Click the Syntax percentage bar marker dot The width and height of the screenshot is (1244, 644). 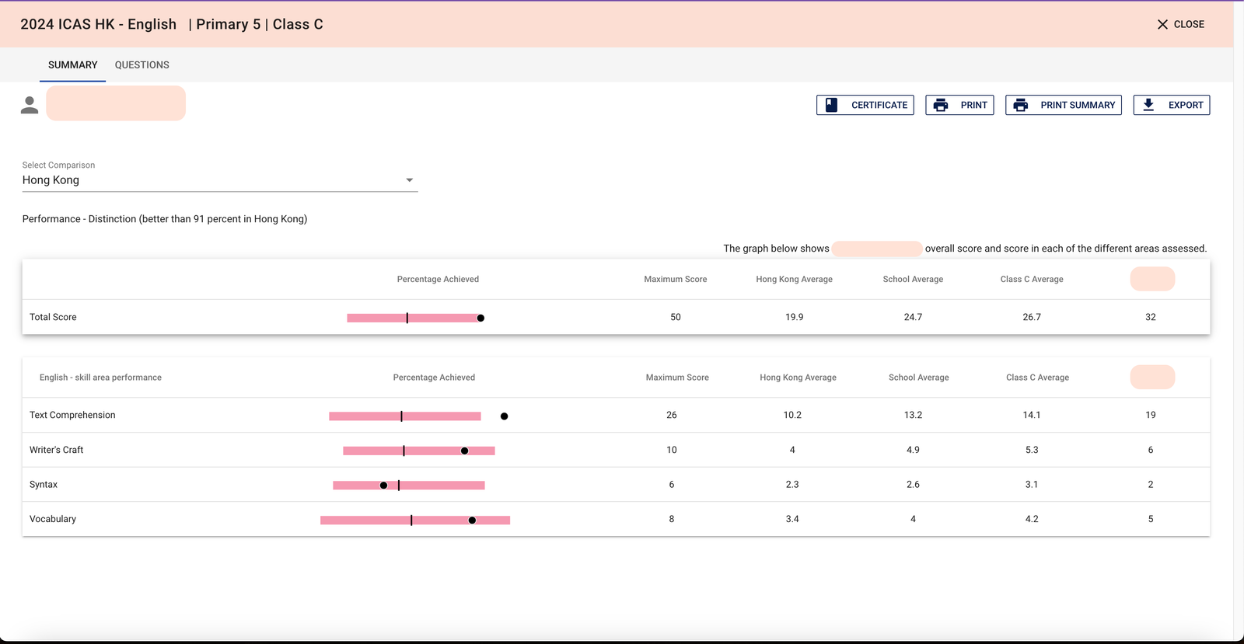tap(383, 486)
